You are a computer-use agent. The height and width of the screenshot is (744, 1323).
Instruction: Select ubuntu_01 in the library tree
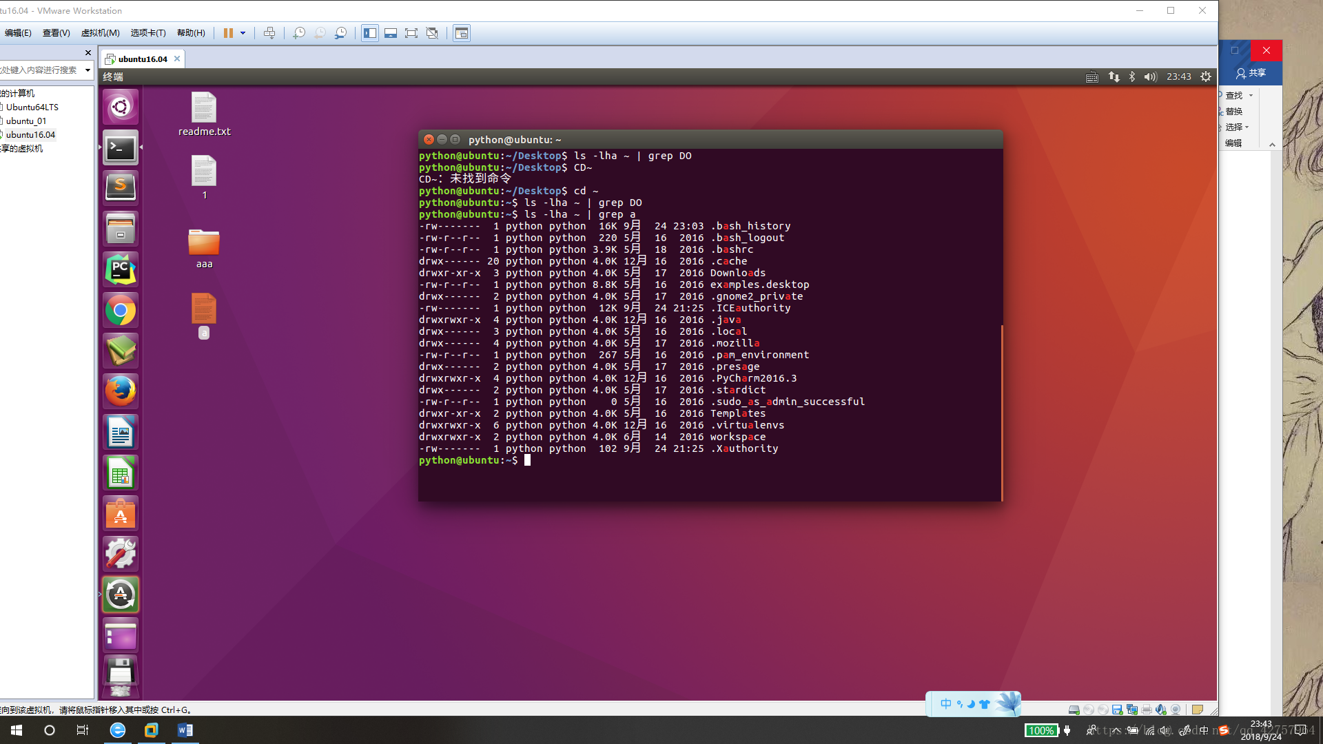click(x=26, y=121)
